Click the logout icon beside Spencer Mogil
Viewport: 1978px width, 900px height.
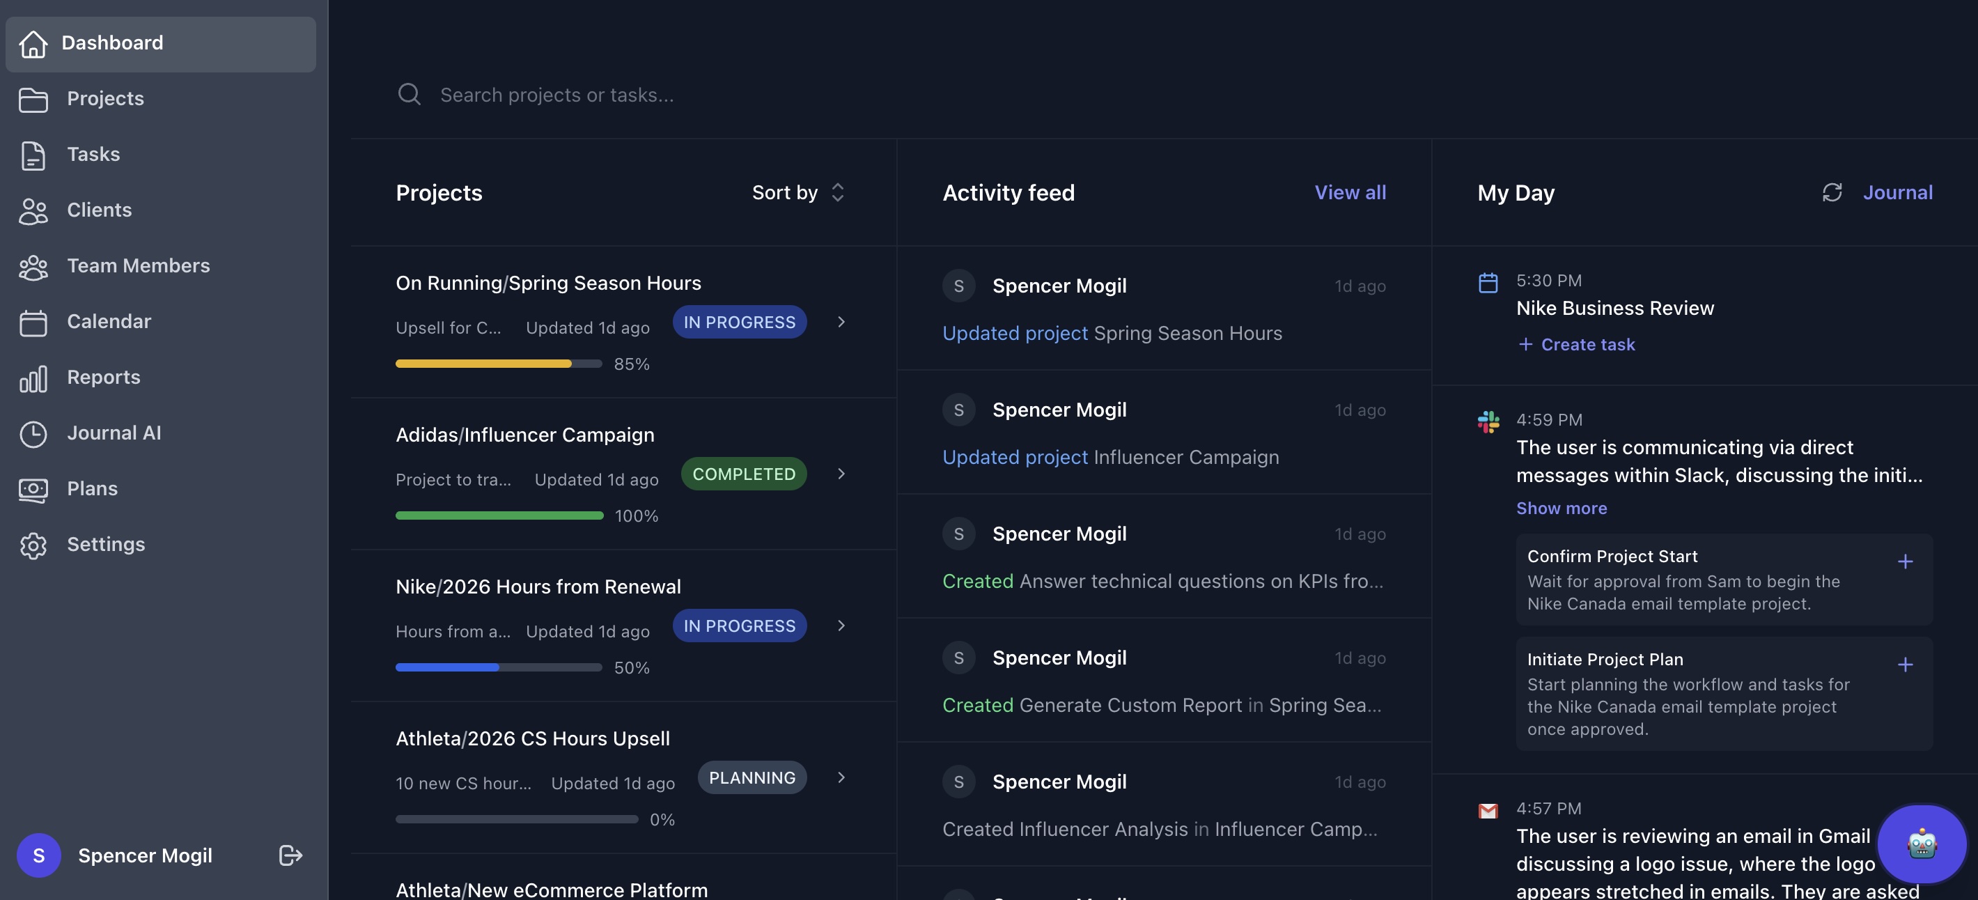point(290,855)
